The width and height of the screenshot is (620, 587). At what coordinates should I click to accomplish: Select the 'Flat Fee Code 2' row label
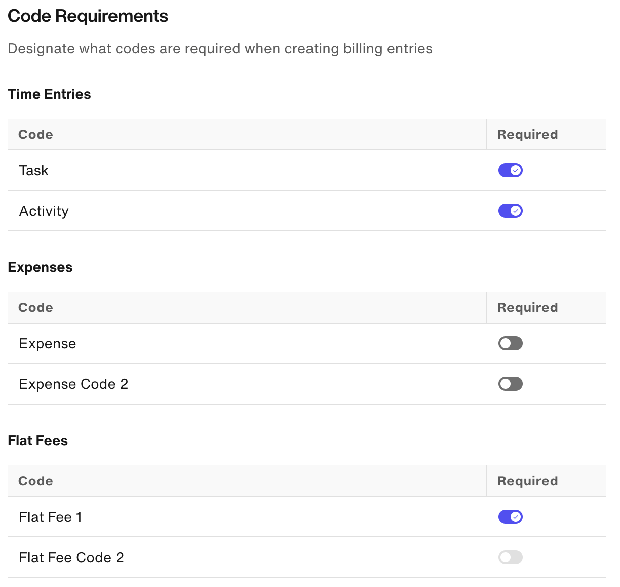[x=71, y=557]
